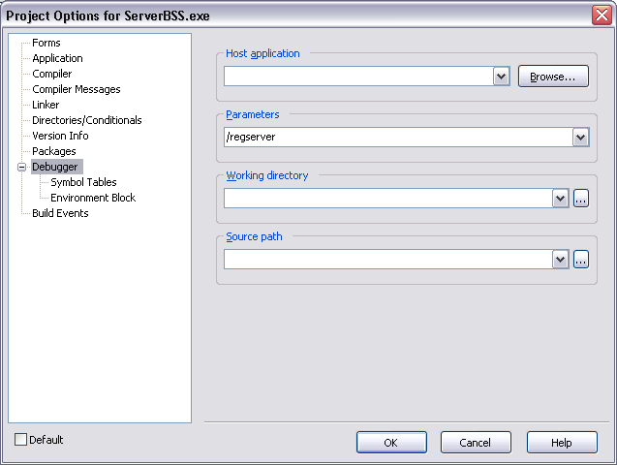Collapse the Debugger tree node
The height and width of the screenshot is (465, 617).
tap(21, 168)
